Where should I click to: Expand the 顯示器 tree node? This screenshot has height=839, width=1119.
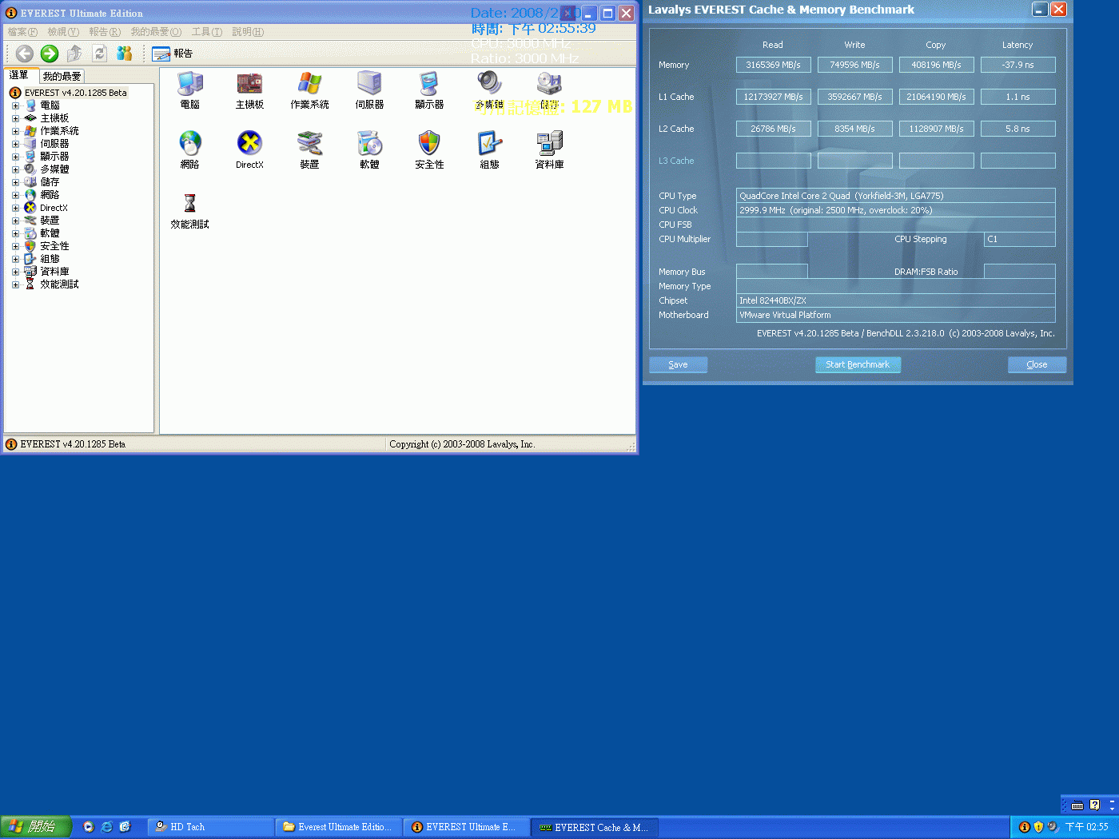click(15, 157)
